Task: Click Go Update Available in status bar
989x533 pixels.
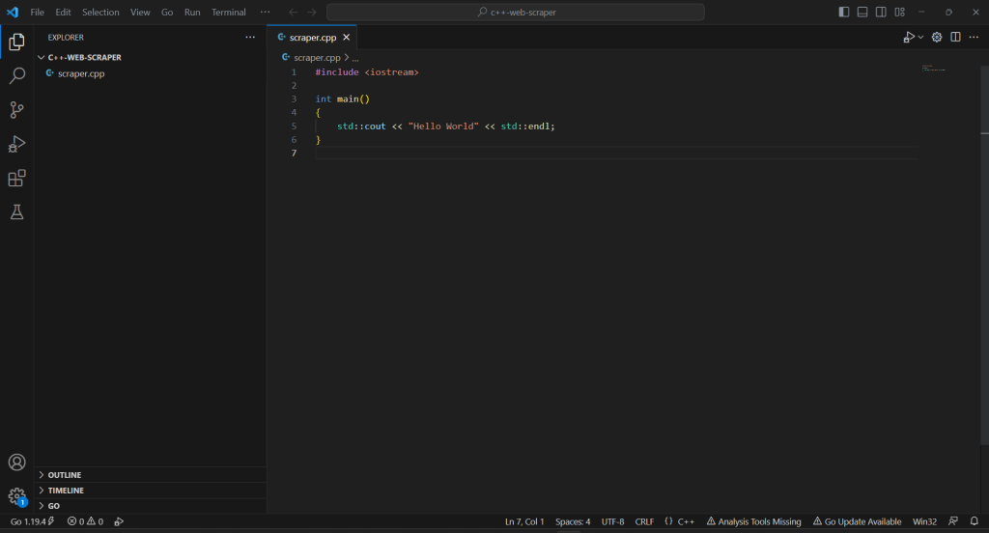Action: point(857,521)
